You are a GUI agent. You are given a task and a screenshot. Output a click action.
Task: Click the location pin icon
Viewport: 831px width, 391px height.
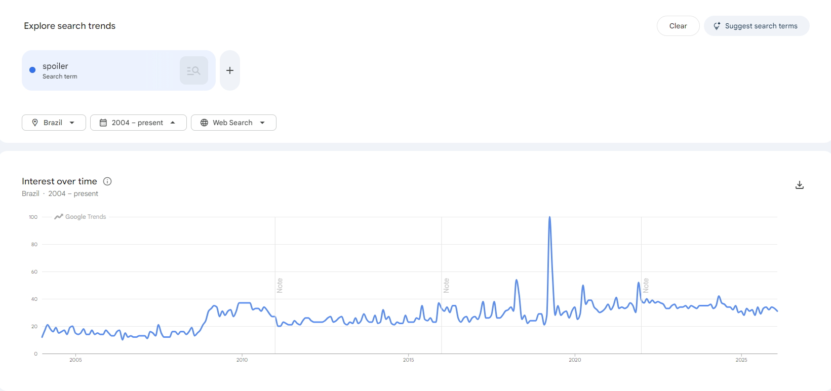point(35,123)
